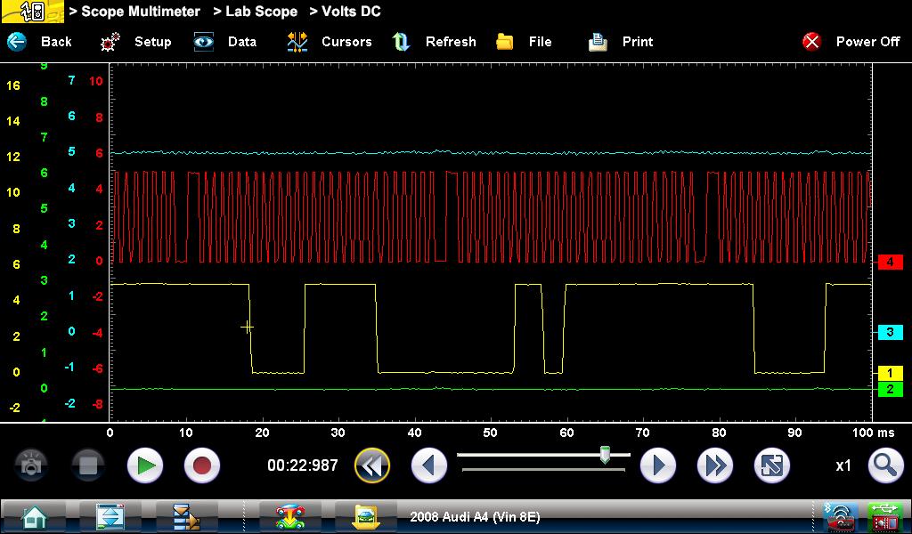
Task: Toggle Cursors on the waveform
Action: tap(330, 42)
